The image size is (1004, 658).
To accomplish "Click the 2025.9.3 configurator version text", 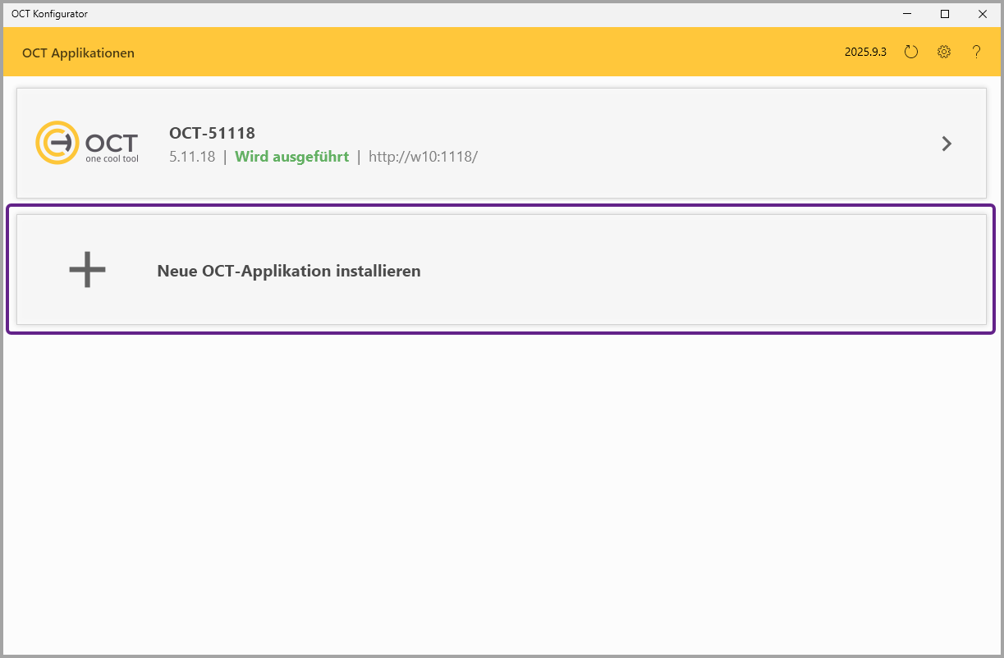I will [x=865, y=53].
